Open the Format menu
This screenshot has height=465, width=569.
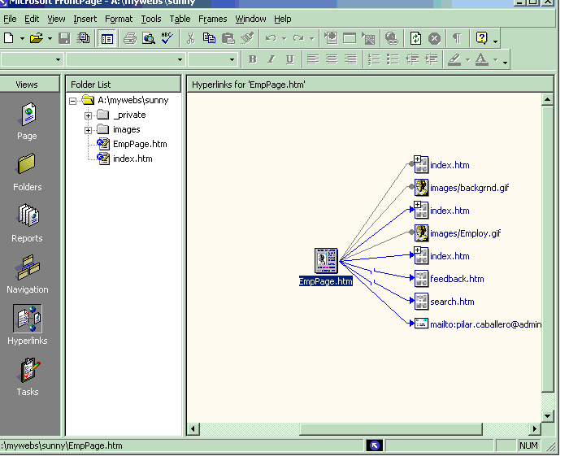119,19
